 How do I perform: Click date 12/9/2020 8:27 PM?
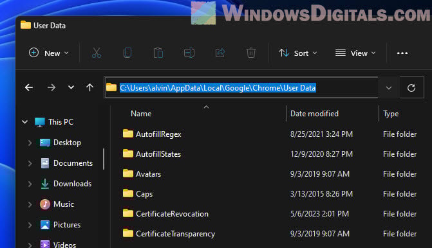[321, 154]
